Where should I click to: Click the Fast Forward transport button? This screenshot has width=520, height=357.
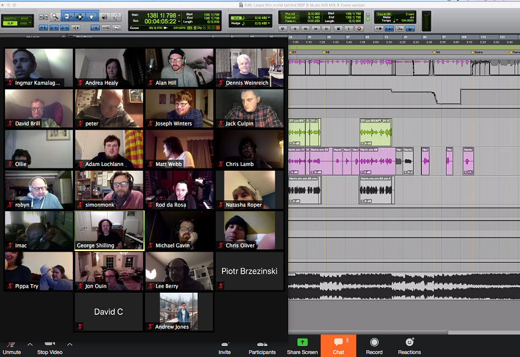tap(316, 29)
